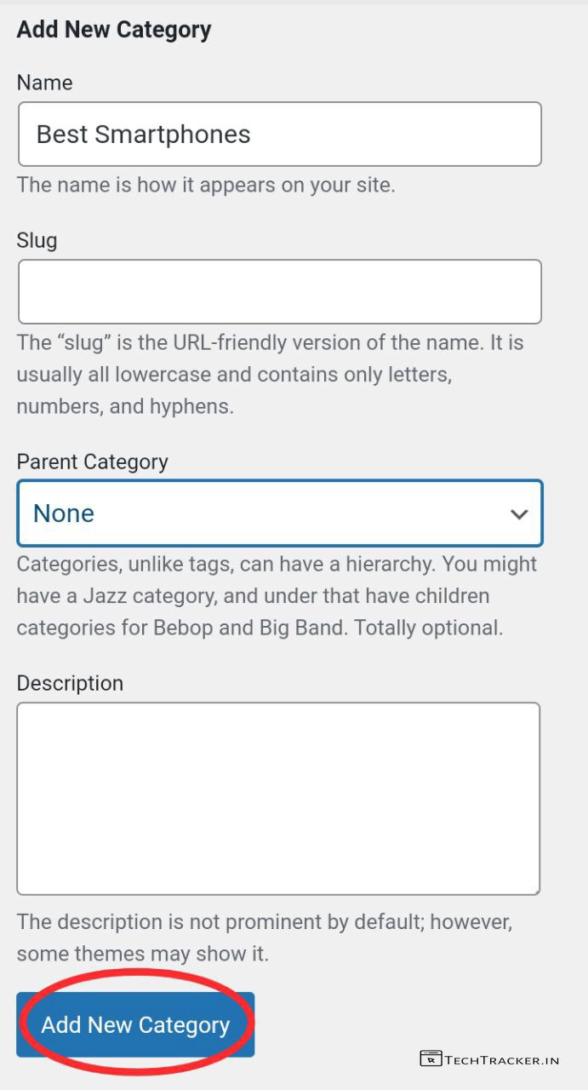Screen dimensions: 588x1090
Task: Click the "Parent Category" label
Action: point(92,462)
